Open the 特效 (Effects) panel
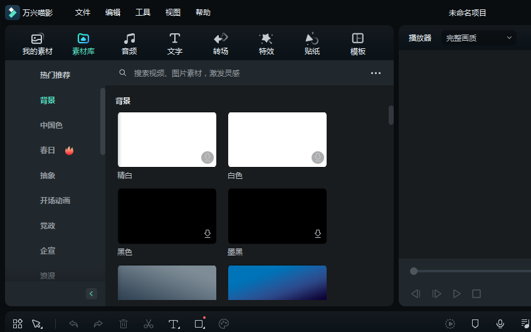Screen dimensions: 531x332 pos(266,44)
